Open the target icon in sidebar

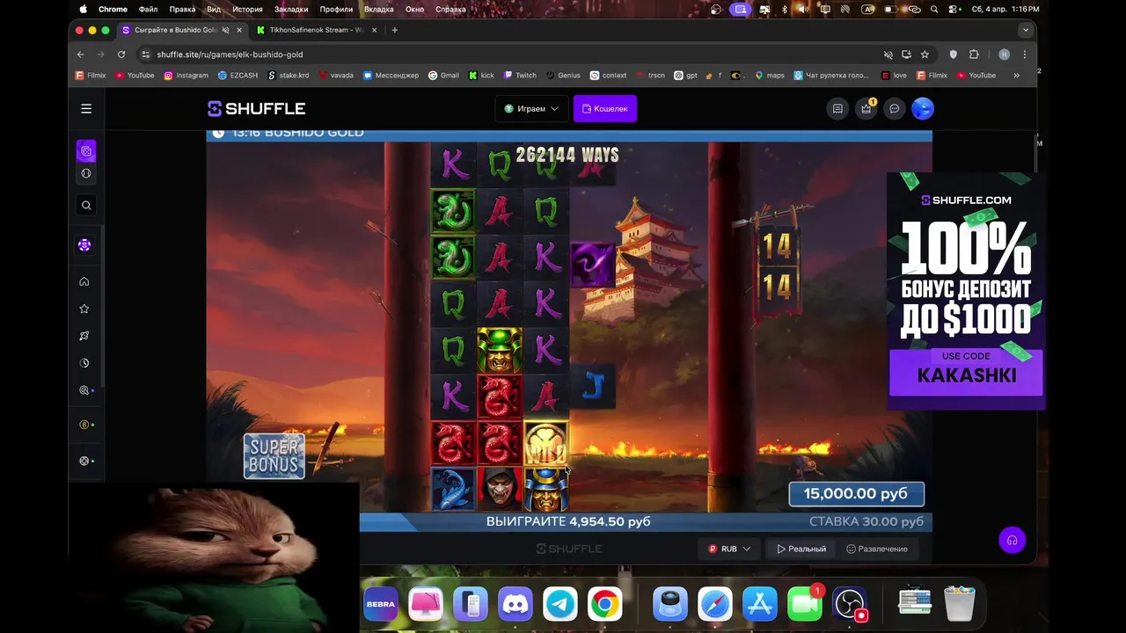(84, 390)
